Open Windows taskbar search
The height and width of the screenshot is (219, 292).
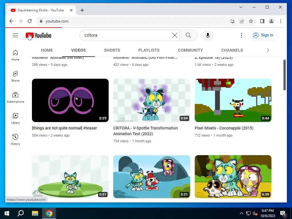click(21, 213)
